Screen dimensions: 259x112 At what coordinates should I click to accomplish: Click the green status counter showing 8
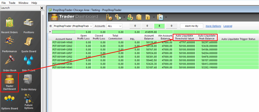tap(160, 26)
